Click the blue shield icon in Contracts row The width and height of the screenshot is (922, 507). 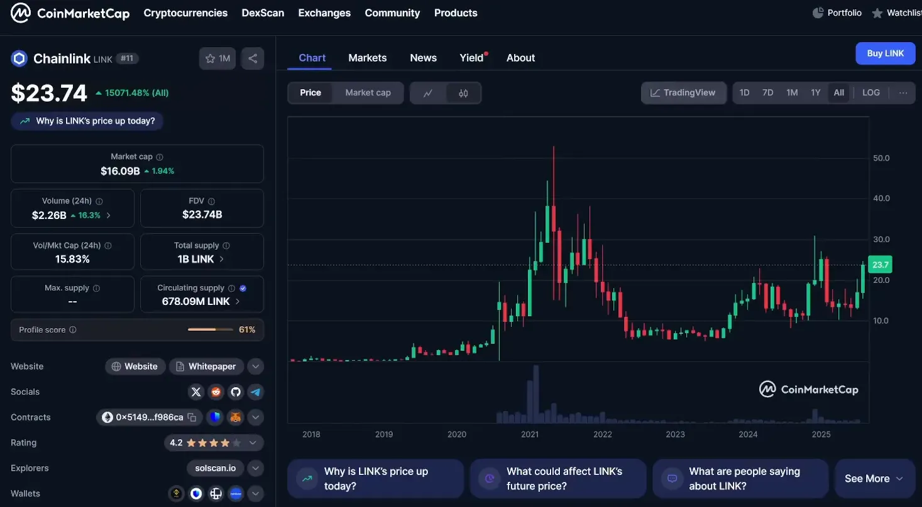tap(216, 417)
